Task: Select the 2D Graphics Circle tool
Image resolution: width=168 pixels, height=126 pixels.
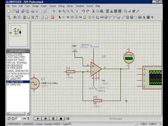Action: pos(132,17)
